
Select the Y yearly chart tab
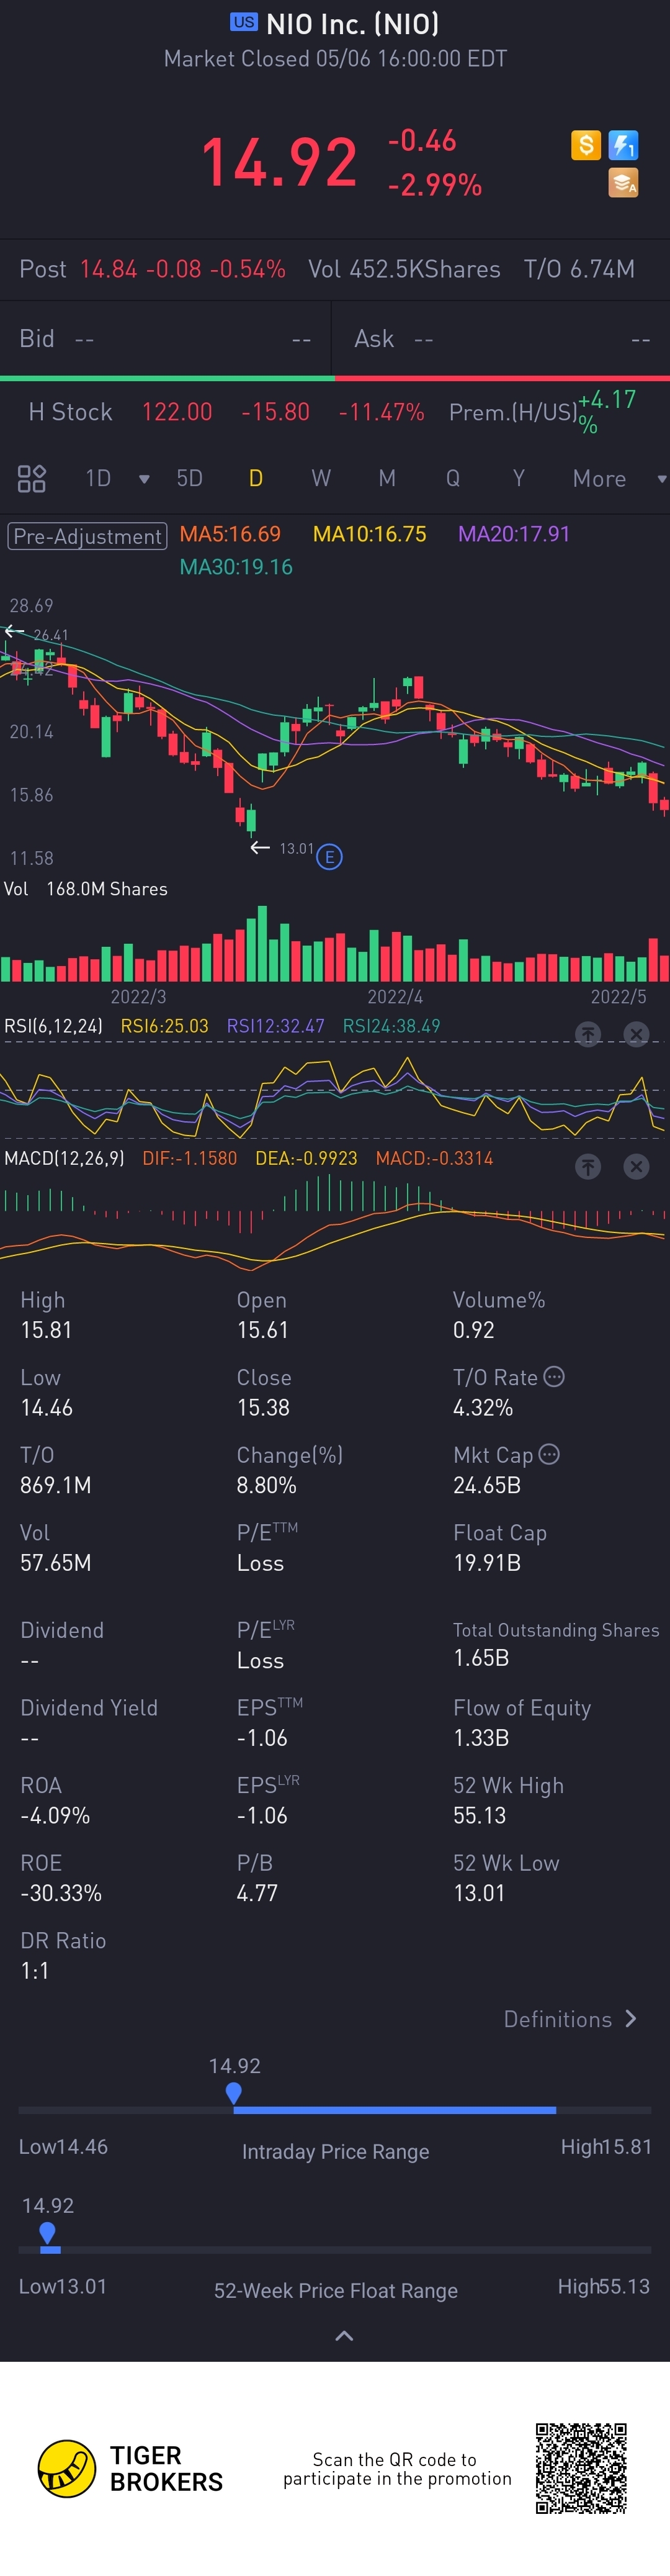[518, 478]
